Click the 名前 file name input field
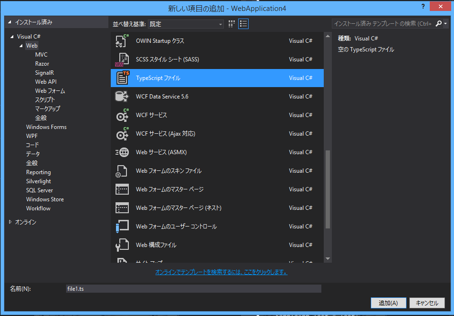 coord(193,289)
